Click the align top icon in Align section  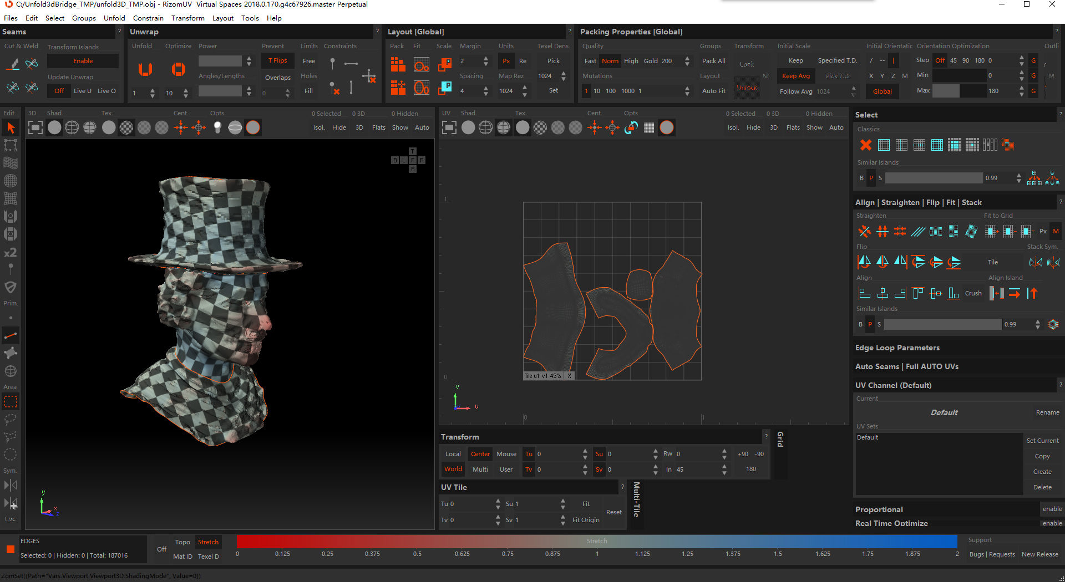(x=918, y=293)
